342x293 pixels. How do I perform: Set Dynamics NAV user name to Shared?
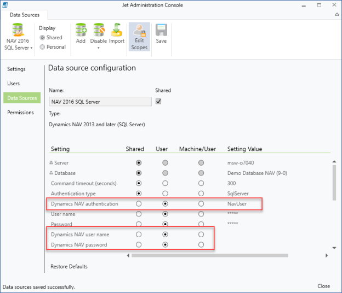point(139,235)
